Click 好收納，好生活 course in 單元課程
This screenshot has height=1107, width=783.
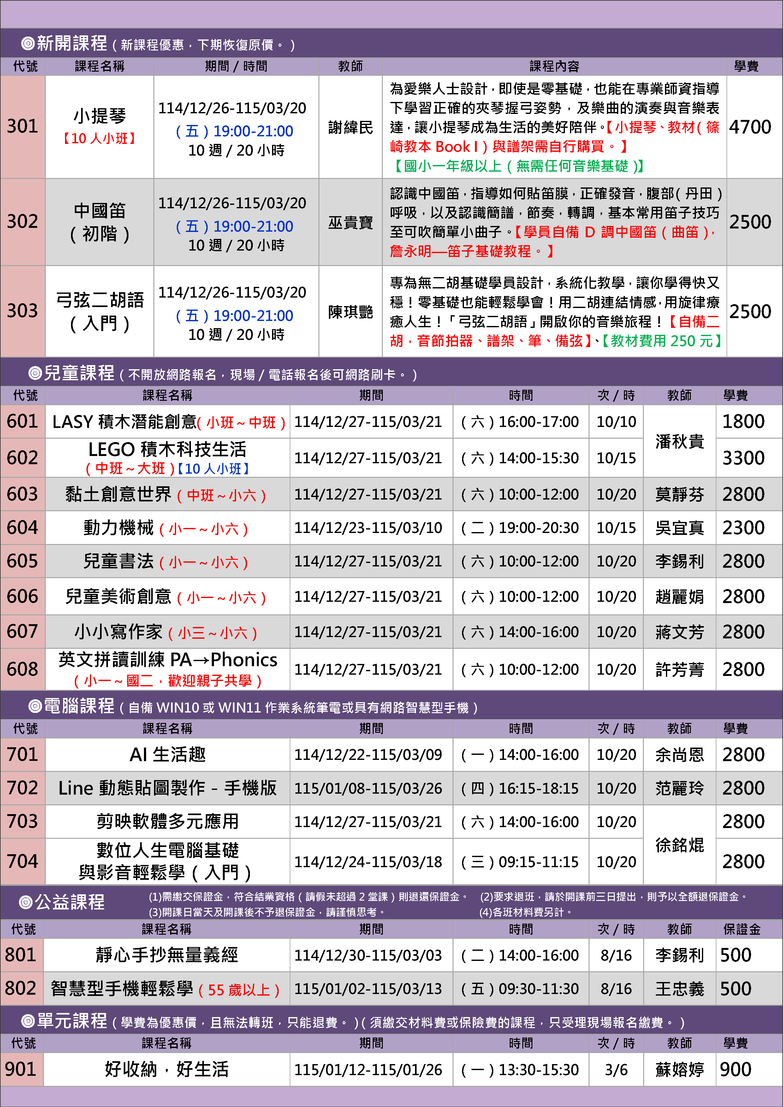(x=167, y=1069)
